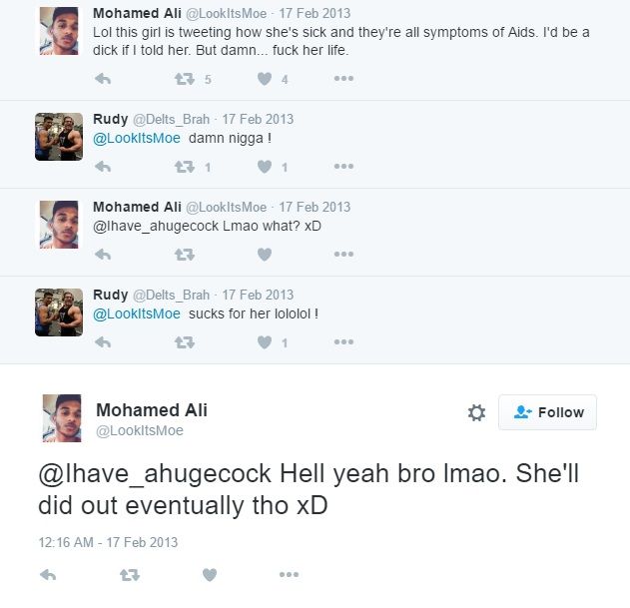Reply to the first Mohamed Ali tweet

[103, 79]
